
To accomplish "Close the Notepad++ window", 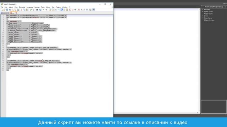I will tap(111, 4).
